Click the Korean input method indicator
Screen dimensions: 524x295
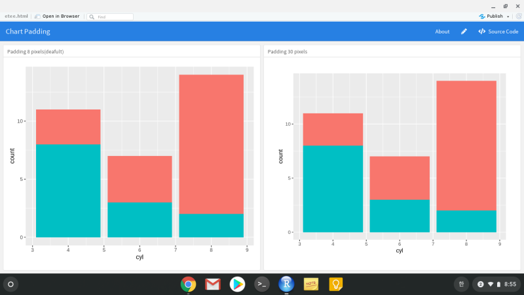[x=461, y=285]
